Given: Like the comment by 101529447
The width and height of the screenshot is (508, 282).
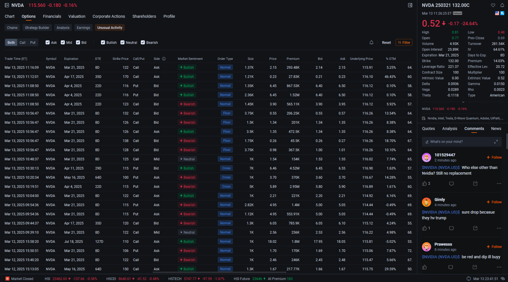Looking at the screenshot, I should 424,183.
